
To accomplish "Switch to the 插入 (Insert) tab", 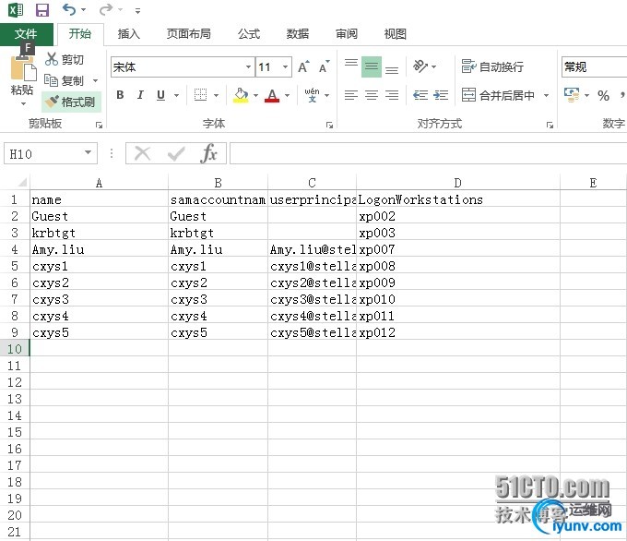I will pos(129,34).
